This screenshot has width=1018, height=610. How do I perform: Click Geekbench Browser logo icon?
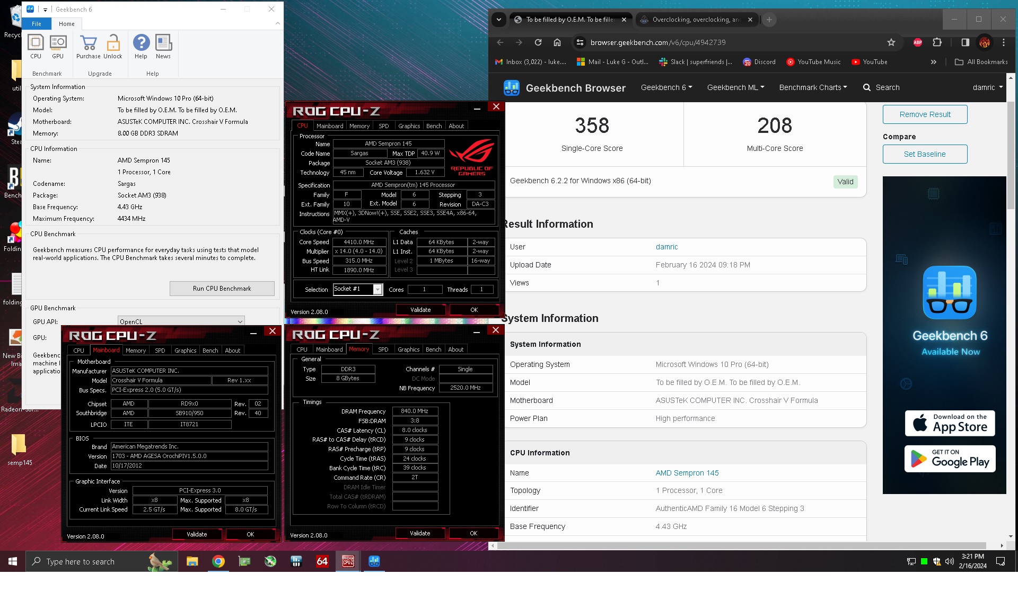[x=512, y=87]
